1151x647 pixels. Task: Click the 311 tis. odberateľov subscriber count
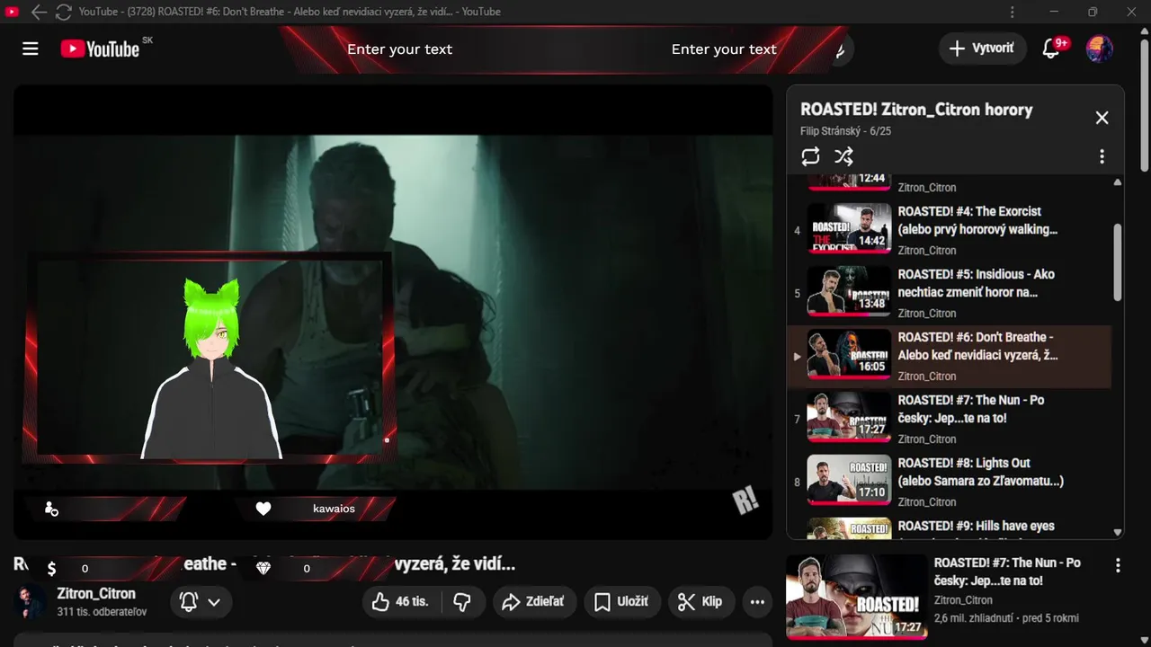(102, 612)
